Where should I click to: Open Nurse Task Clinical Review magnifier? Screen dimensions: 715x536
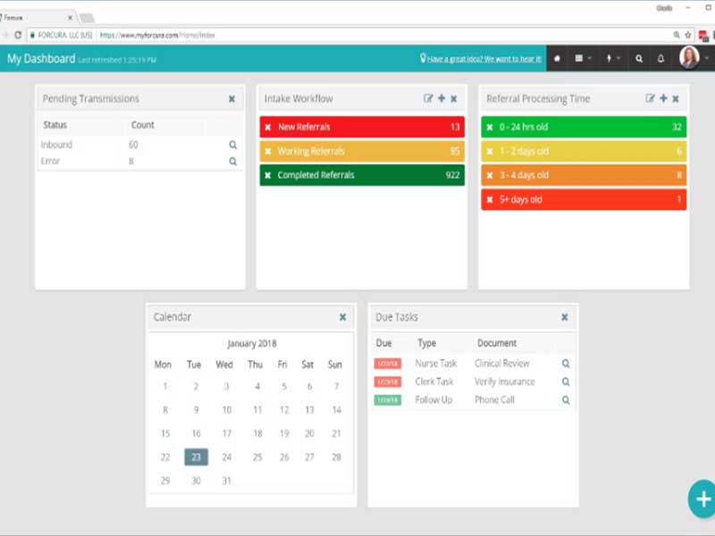566,364
